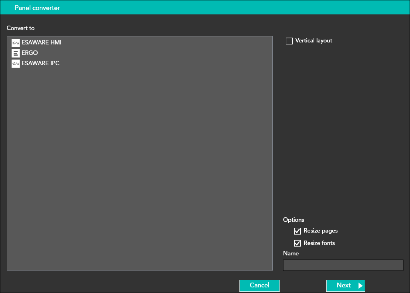Click the Options section heading
The image size is (410, 293).
[x=293, y=220]
